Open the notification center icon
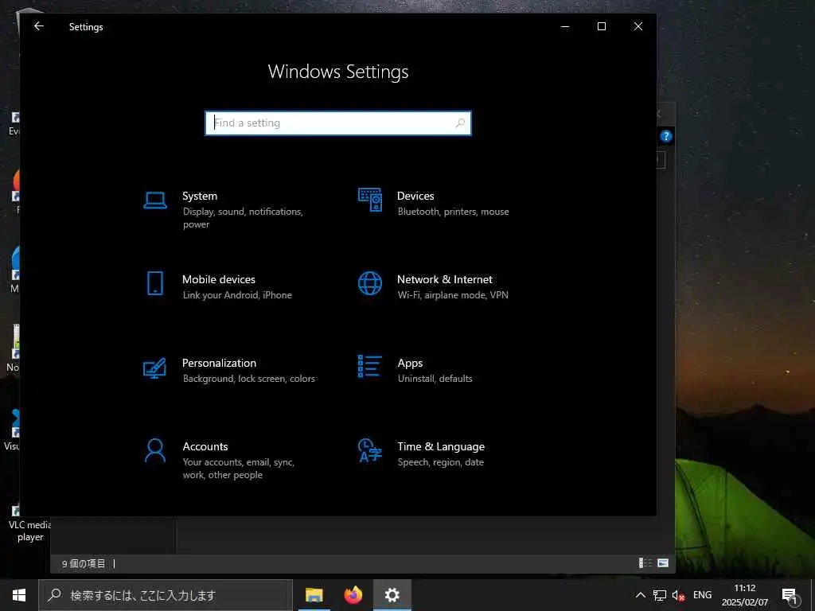The height and width of the screenshot is (611, 815). tap(790, 595)
